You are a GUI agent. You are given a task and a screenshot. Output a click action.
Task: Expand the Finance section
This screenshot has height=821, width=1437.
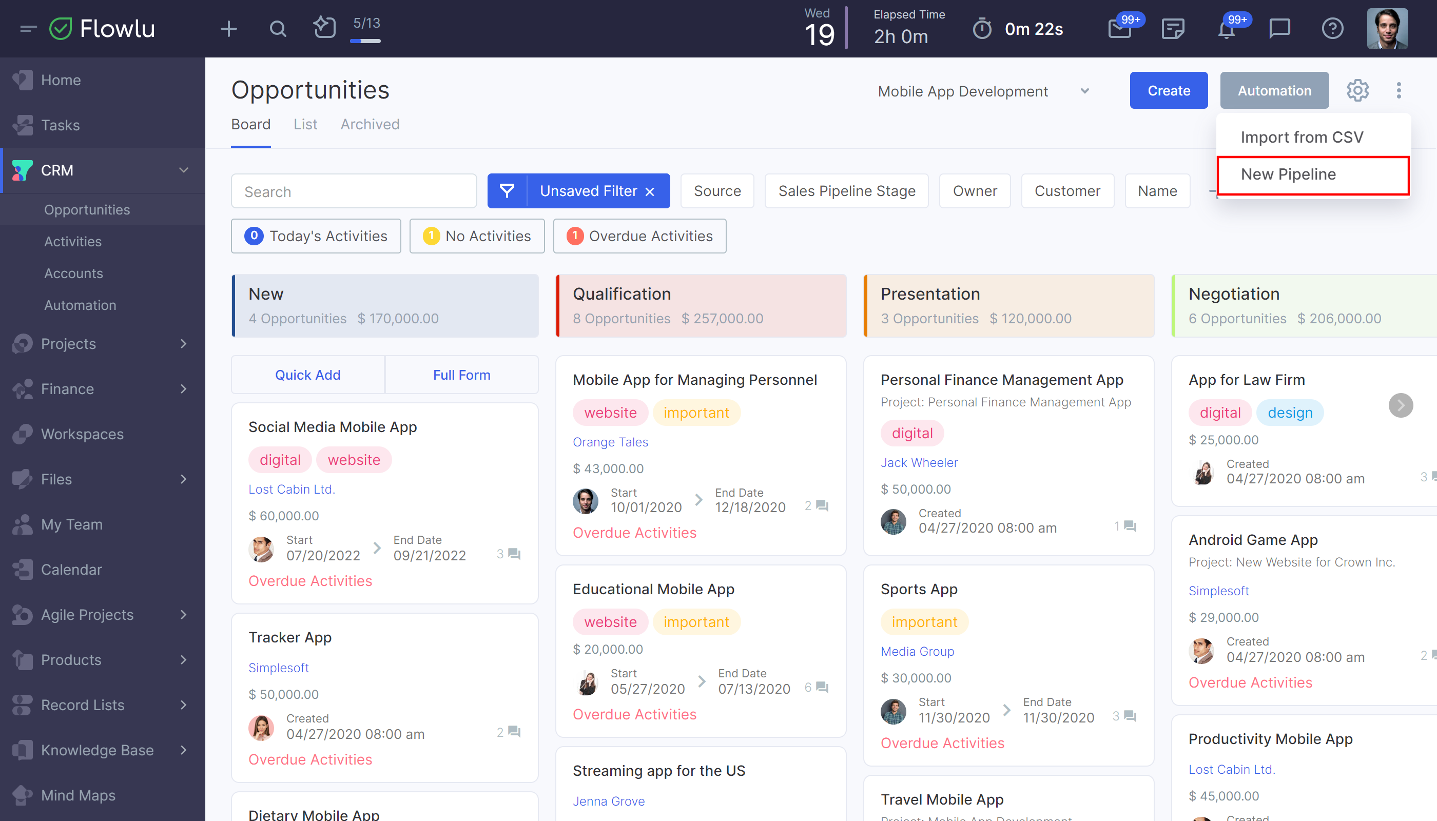pyautogui.click(x=183, y=388)
